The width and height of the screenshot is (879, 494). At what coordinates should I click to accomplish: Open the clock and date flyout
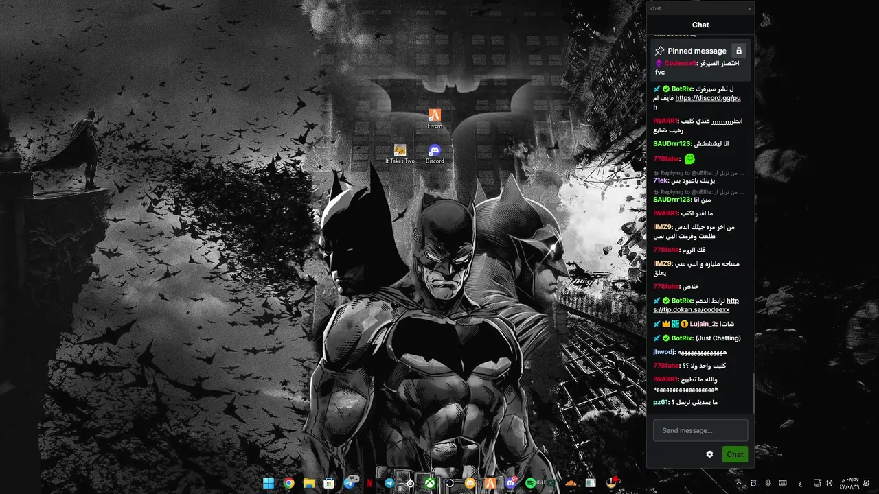(x=849, y=483)
